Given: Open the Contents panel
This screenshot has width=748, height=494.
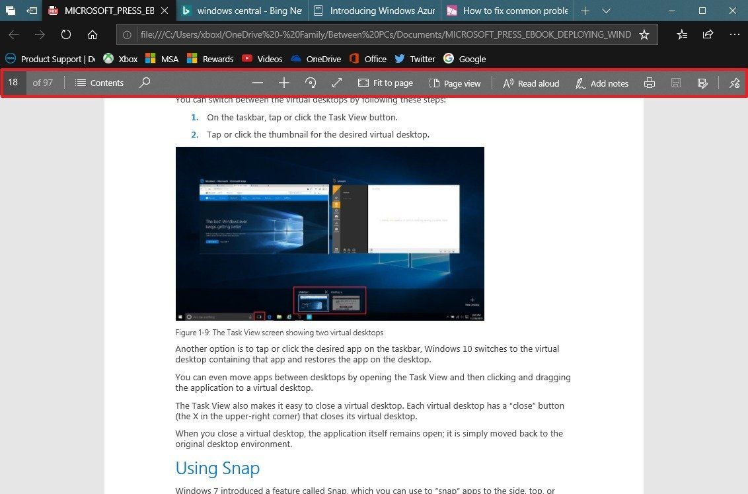Looking at the screenshot, I should [x=99, y=83].
